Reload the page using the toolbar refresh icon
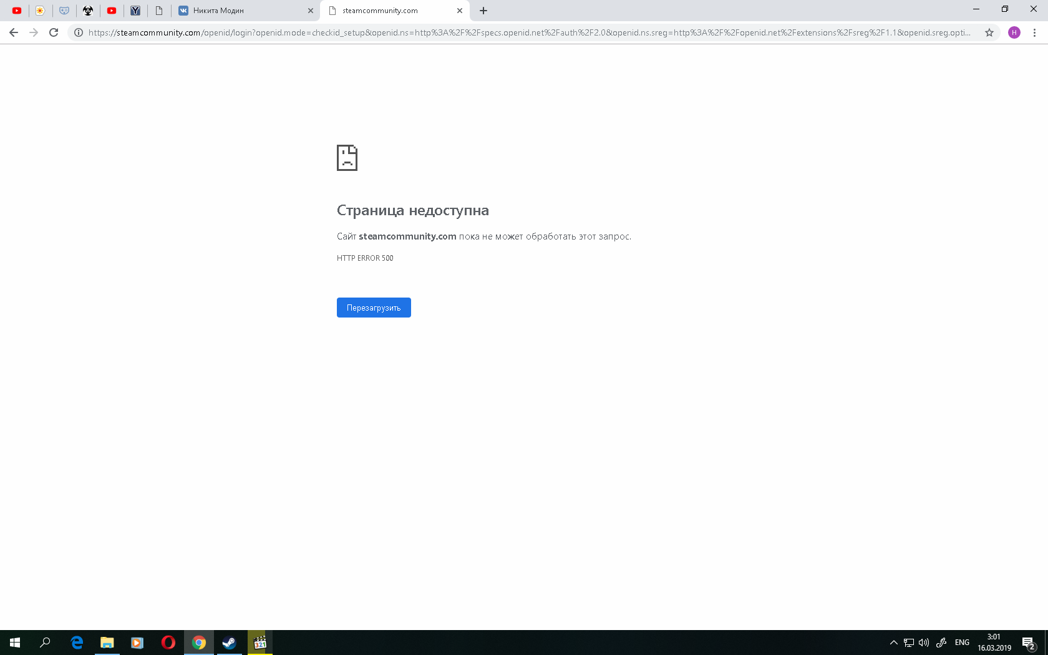 [x=54, y=32]
